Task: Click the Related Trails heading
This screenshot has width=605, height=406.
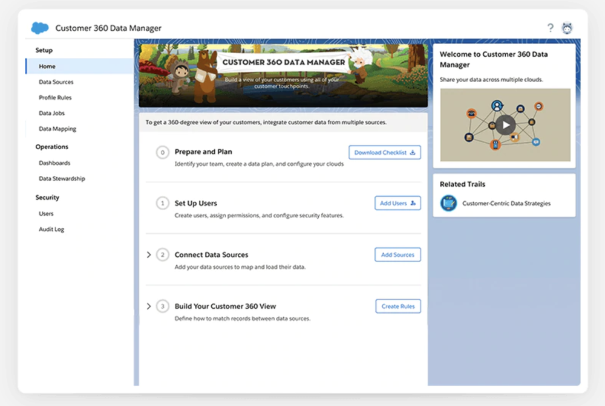Action: [462, 184]
